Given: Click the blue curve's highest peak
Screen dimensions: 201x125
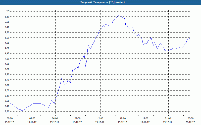Looking at the screenshot, I should tap(121, 15).
